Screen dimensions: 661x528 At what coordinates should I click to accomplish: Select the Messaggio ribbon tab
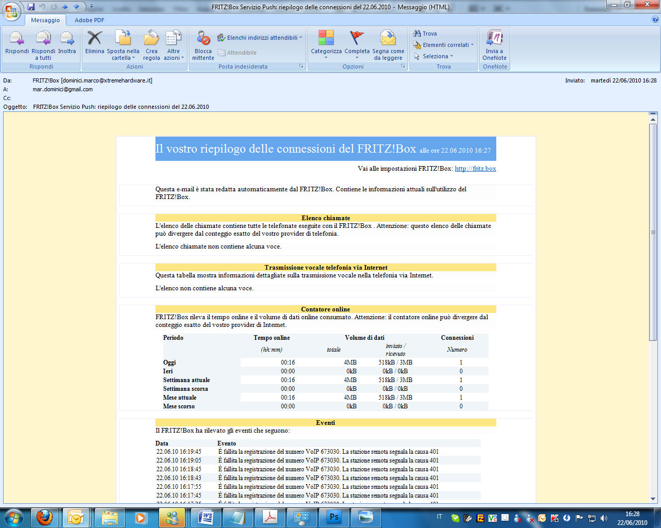(45, 20)
